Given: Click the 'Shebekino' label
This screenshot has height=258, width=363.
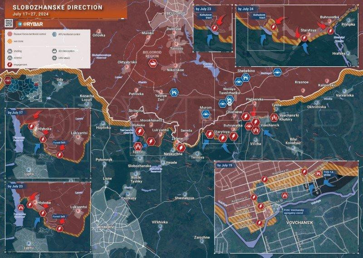Looking at the screenshot, I should tap(246, 71).
